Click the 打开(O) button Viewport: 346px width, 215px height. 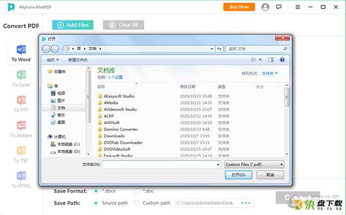[238, 175]
